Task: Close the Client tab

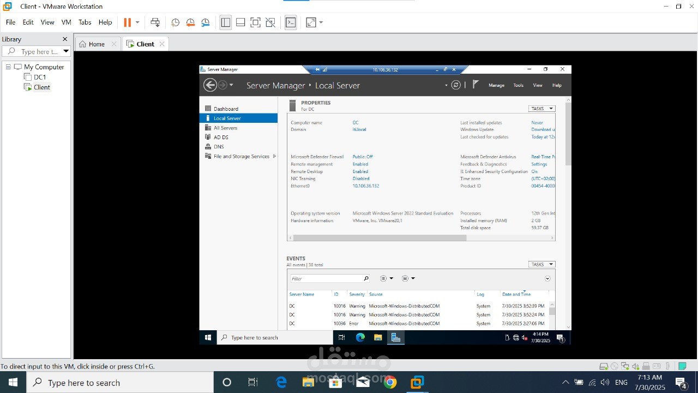Action: (x=162, y=44)
